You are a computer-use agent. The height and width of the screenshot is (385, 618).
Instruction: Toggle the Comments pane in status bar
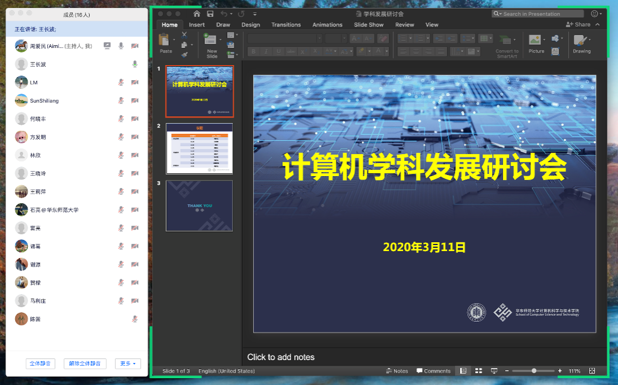click(x=433, y=371)
